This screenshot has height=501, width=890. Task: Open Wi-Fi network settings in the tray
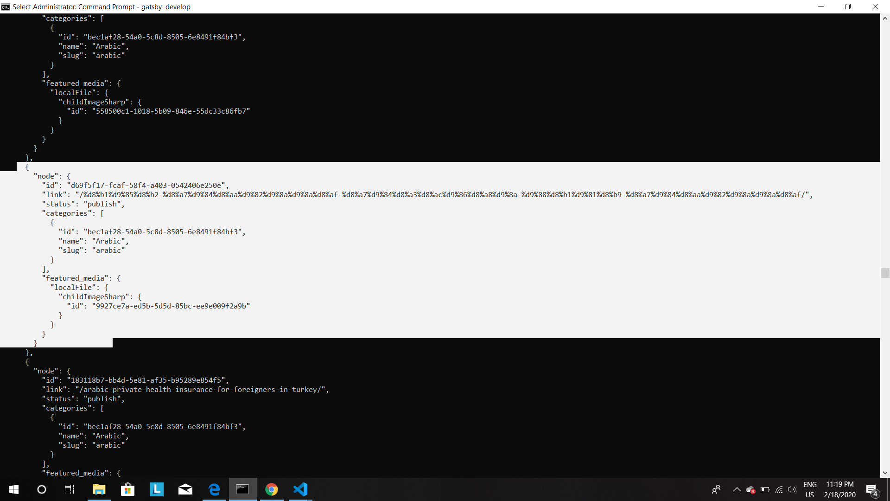pyautogui.click(x=779, y=489)
